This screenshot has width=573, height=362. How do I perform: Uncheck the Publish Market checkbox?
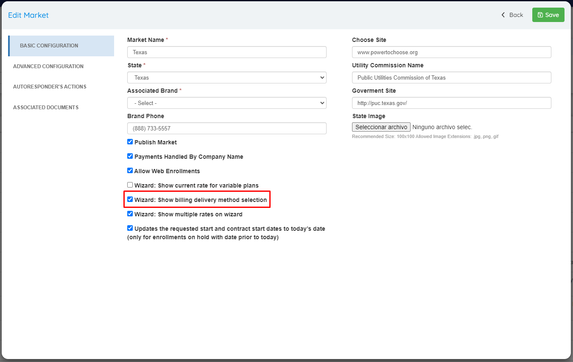coord(130,142)
